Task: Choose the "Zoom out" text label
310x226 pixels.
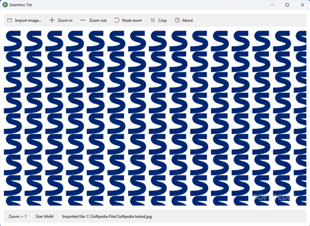Action: [98, 20]
